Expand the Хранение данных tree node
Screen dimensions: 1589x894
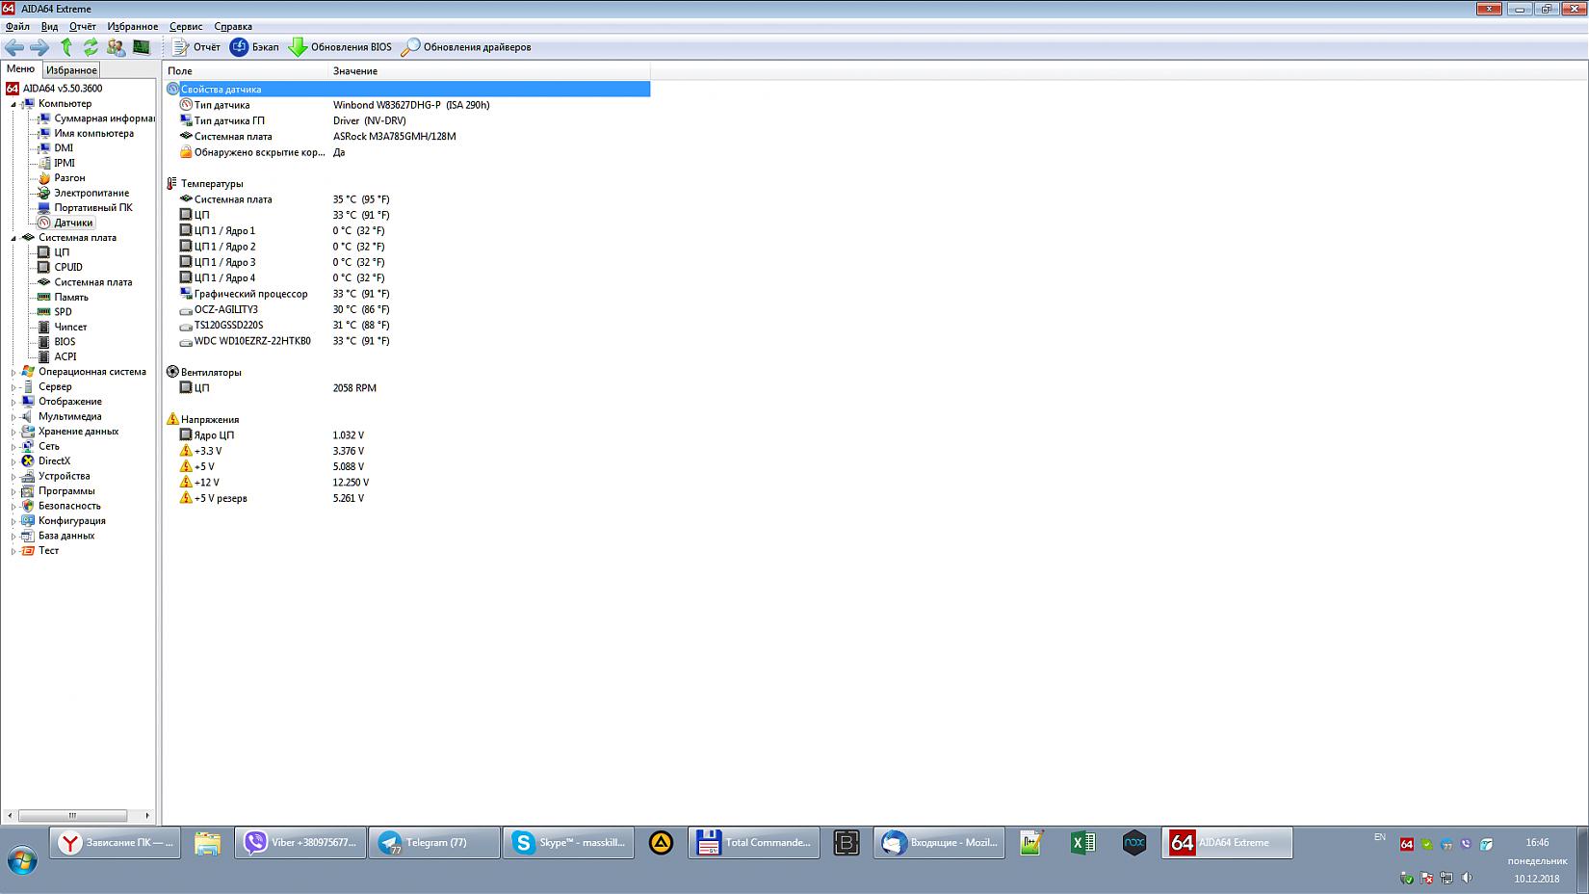point(13,432)
